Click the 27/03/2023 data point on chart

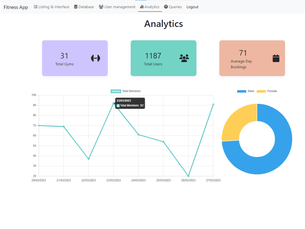point(213,104)
